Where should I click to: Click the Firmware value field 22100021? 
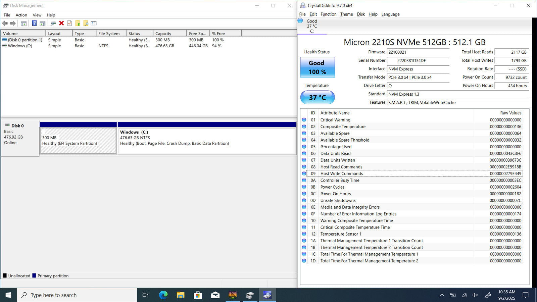(418, 52)
